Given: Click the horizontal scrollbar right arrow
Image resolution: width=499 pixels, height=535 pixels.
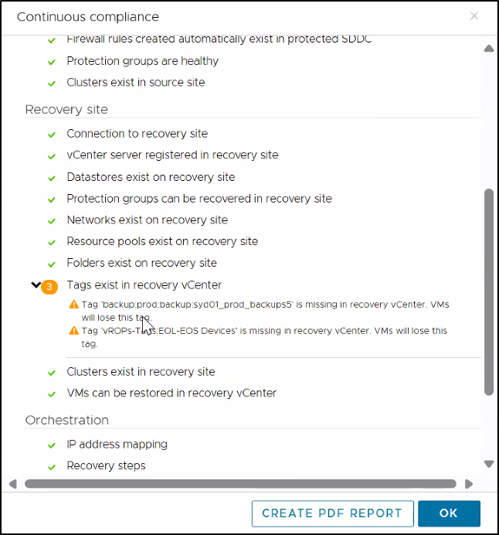Looking at the screenshot, I should point(469,484).
